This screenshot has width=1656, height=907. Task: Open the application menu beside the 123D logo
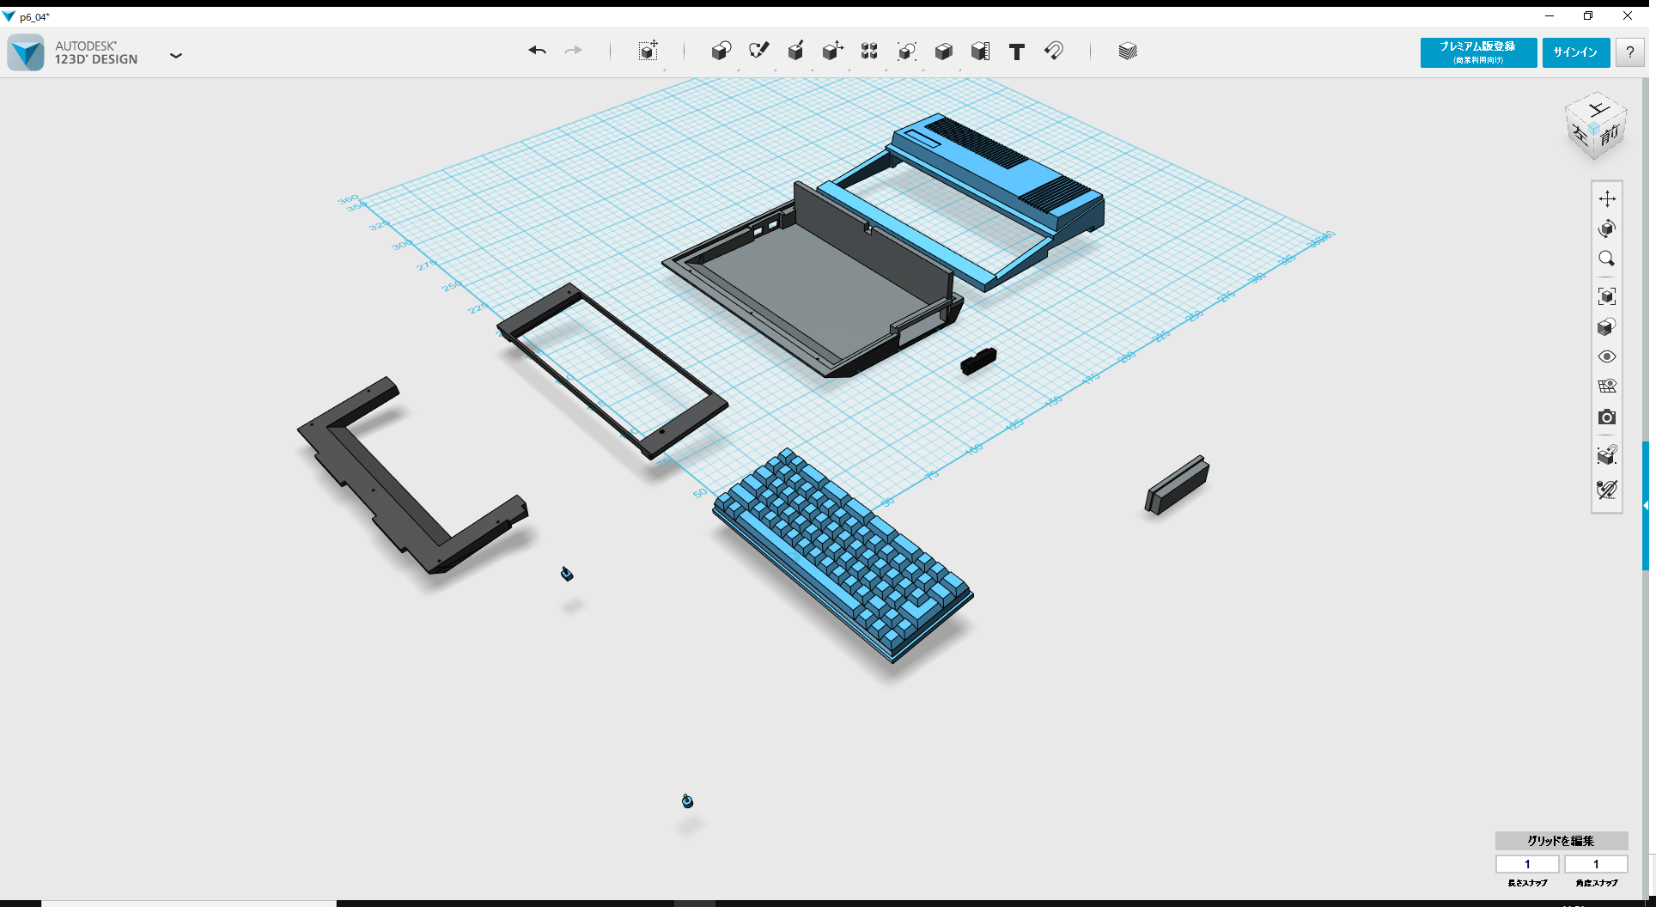click(176, 54)
